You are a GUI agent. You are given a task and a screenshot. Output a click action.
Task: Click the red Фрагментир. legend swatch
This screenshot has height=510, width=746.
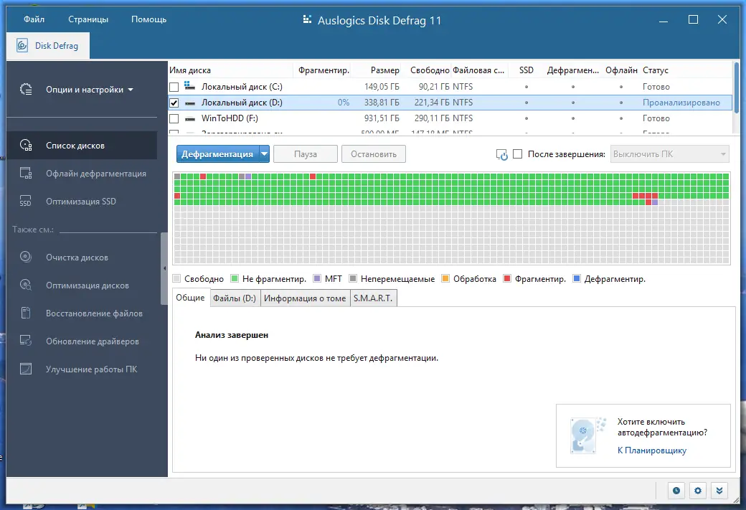507,279
